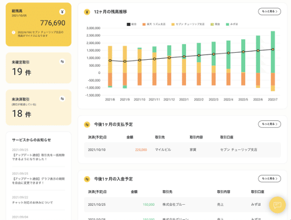Click the first 2021/10/25 deposit date
Image resolution: width=291 pixels, height=220 pixels.
(x=97, y=205)
